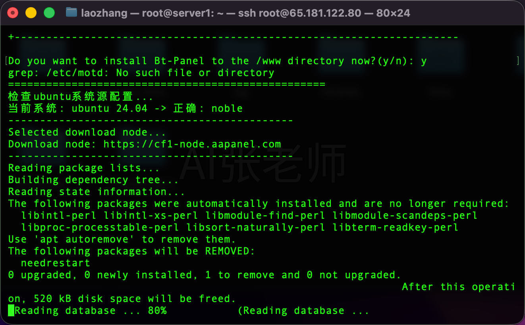The height and width of the screenshot is (325, 525).
Task: Maximize the window using the green button
Action: coord(49,13)
